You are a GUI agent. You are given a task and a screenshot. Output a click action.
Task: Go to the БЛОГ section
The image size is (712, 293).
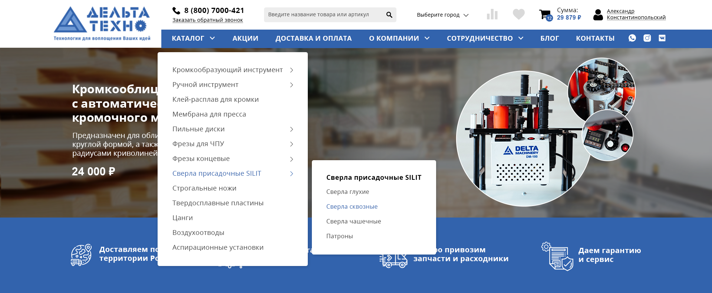tap(550, 38)
